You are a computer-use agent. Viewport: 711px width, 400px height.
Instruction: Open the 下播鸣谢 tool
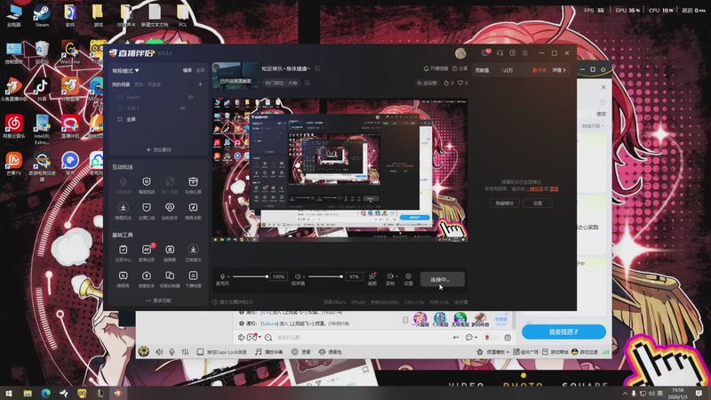click(x=193, y=278)
